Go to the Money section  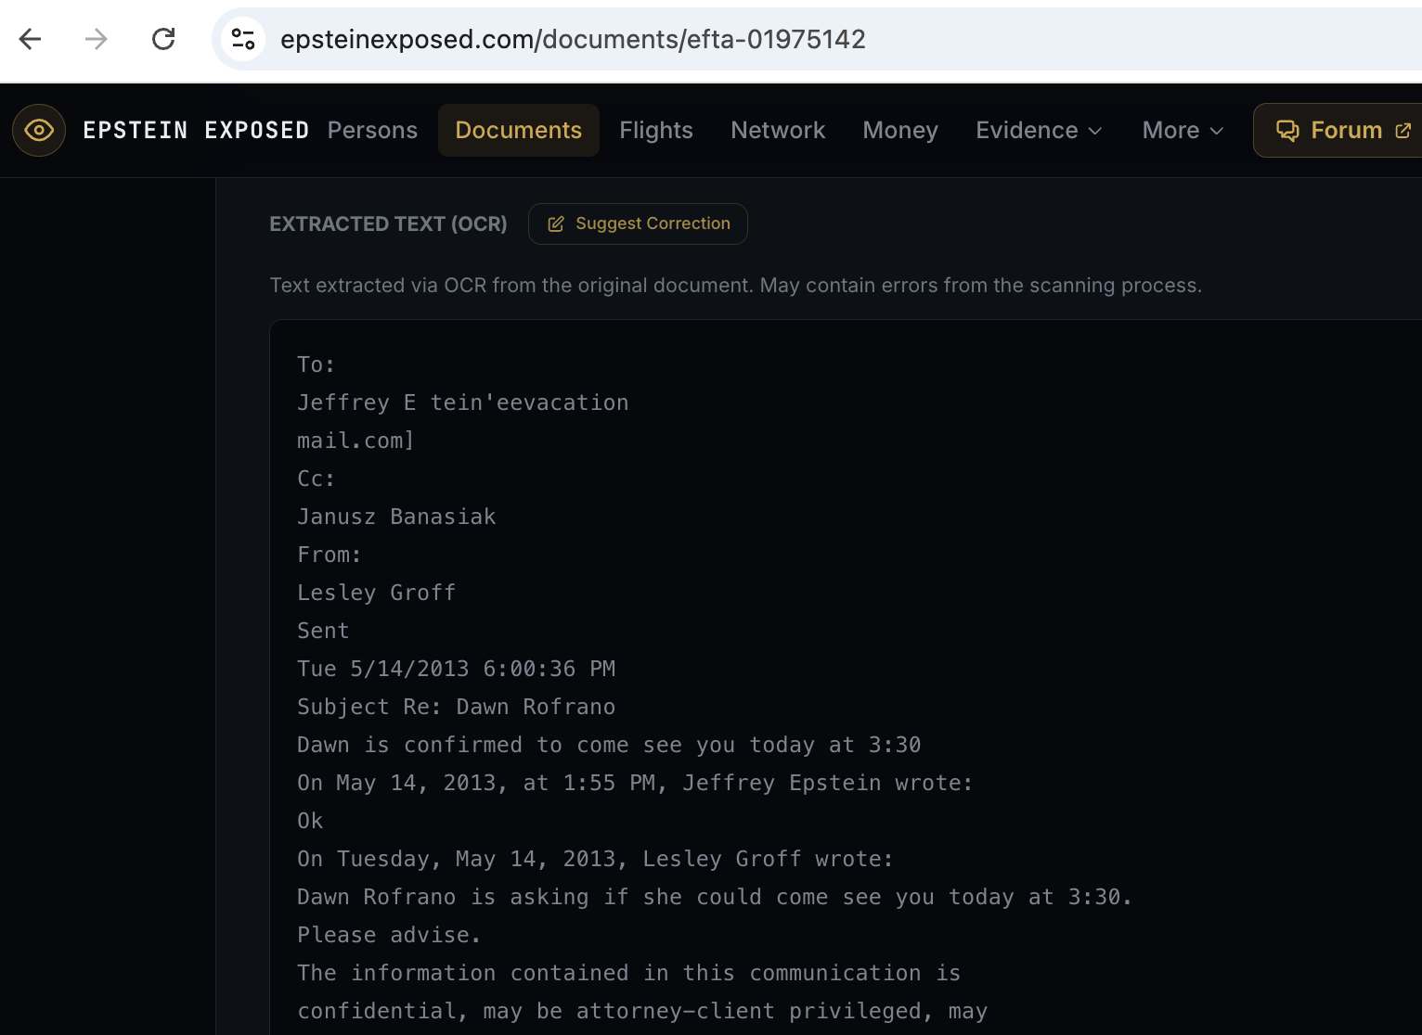pyautogui.click(x=899, y=131)
